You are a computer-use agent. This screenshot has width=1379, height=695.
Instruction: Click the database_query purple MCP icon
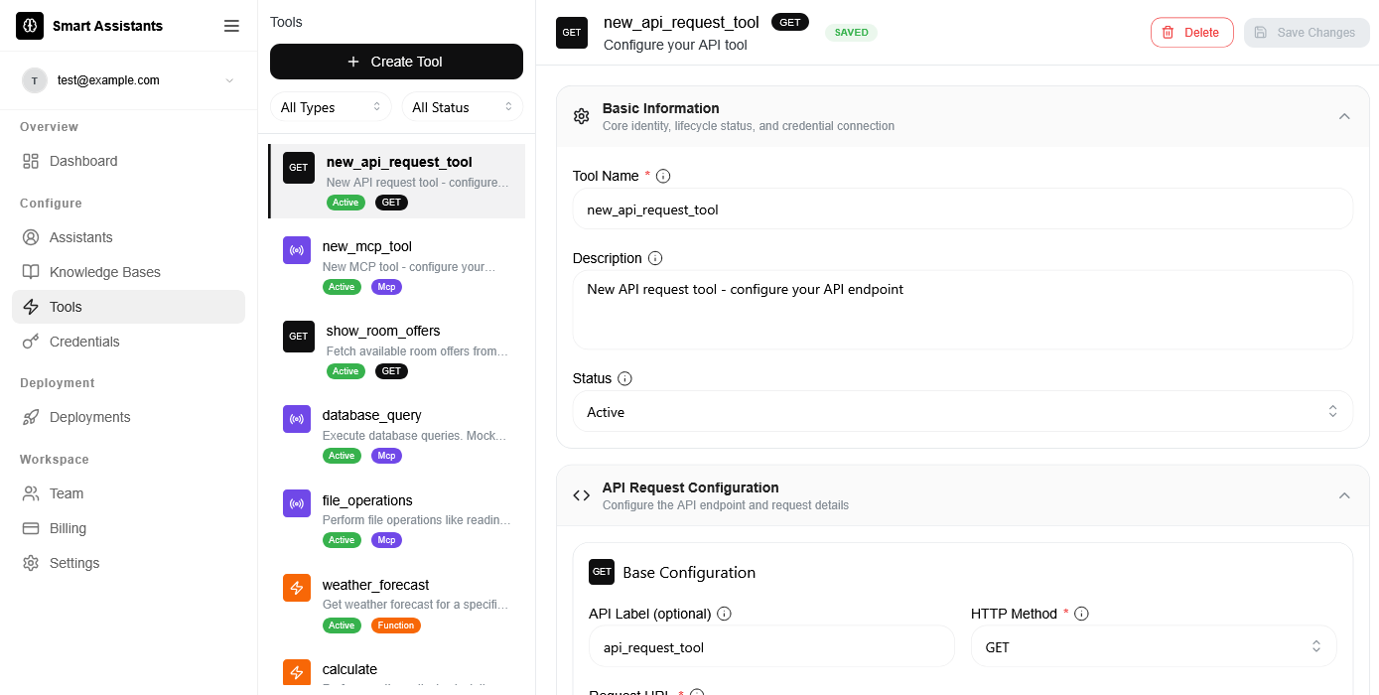pyautogui.click(x=297, y=419)
